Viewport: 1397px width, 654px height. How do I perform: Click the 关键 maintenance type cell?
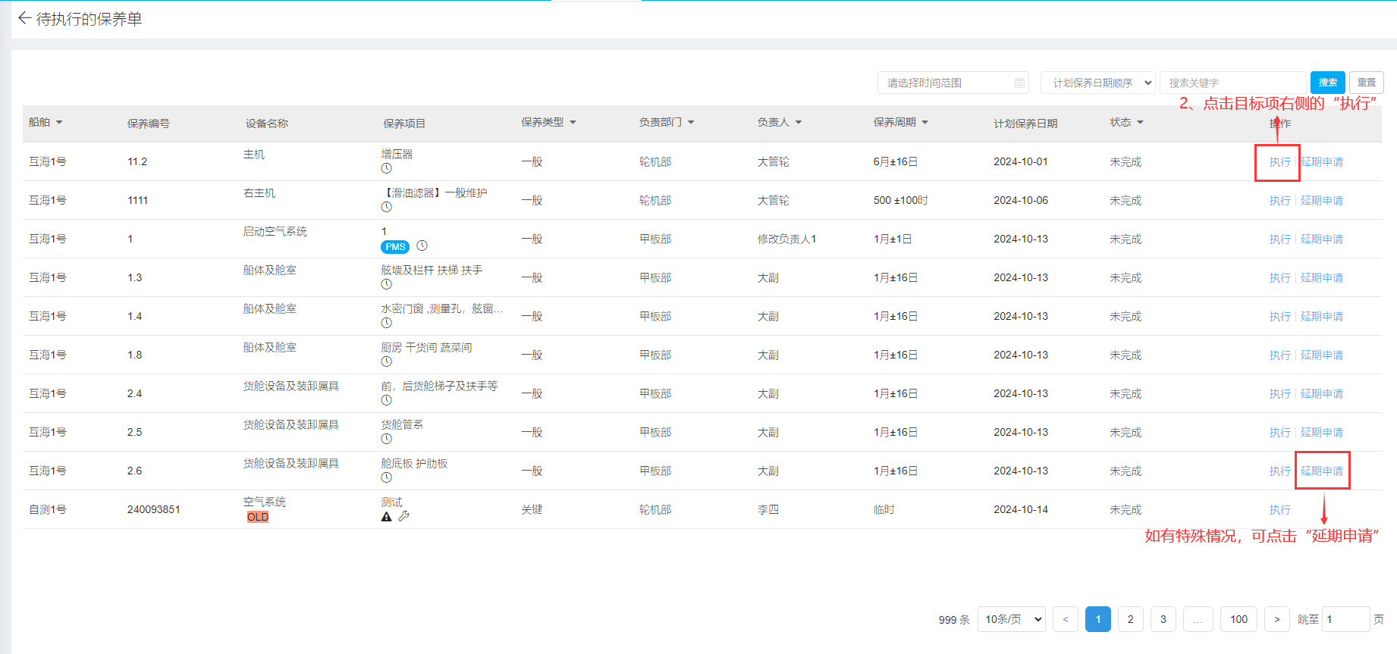pos(532,510)
